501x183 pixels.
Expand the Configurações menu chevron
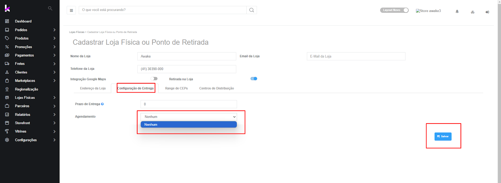(x=54, y=140)
